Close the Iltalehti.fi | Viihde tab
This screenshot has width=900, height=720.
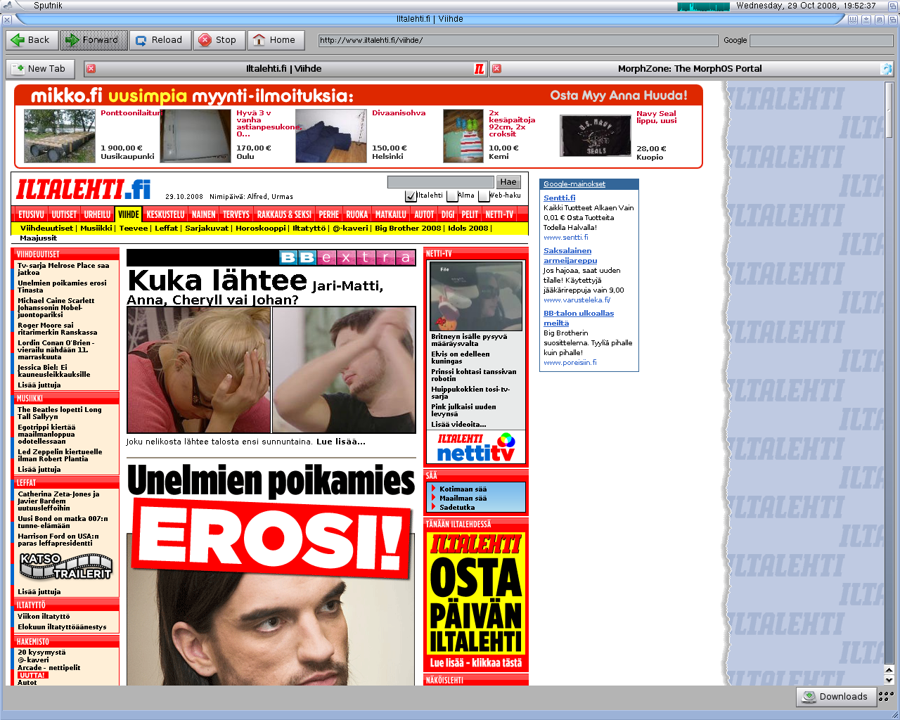91,68
